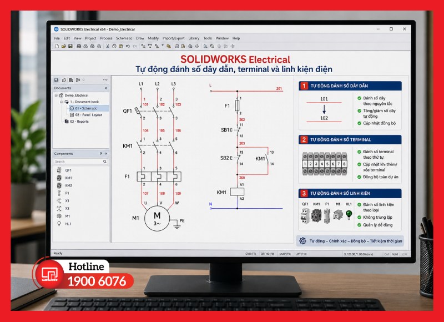Open the Tools menu
This screenshot has width=444, height=322.
[x=208, y=38]
